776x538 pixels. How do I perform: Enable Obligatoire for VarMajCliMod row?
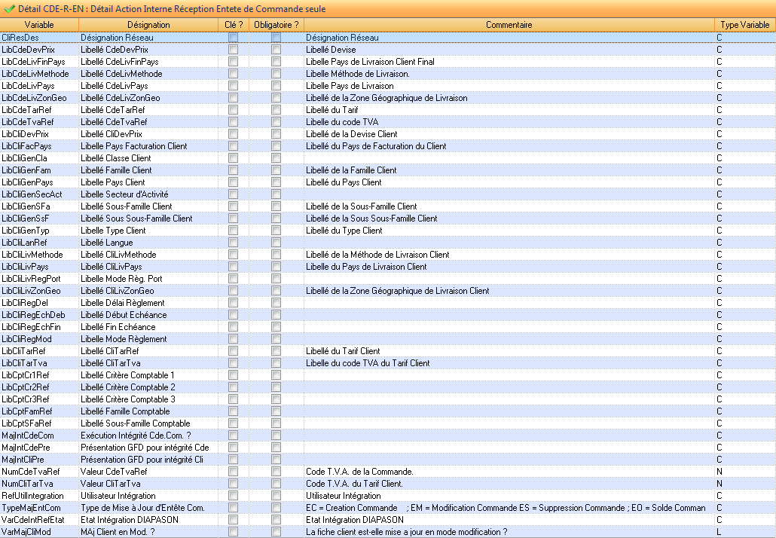(x=276, y=532)
